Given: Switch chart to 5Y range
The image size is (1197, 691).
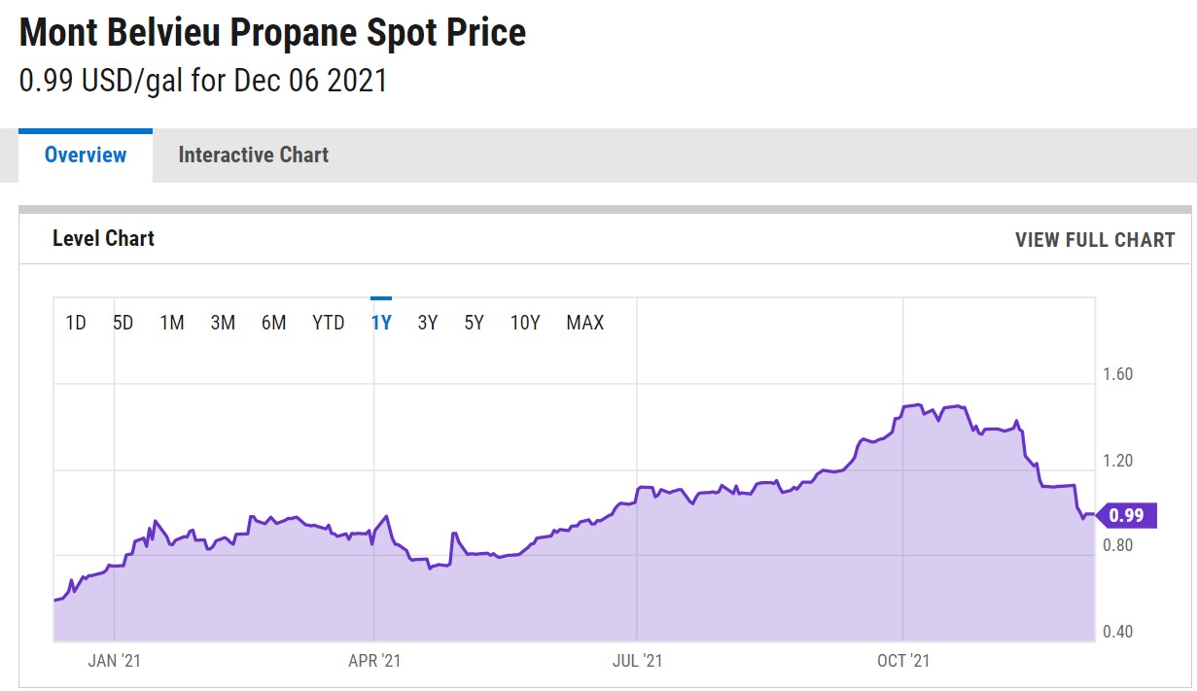Looking at the screenshot, I should [x=474, y=323].
